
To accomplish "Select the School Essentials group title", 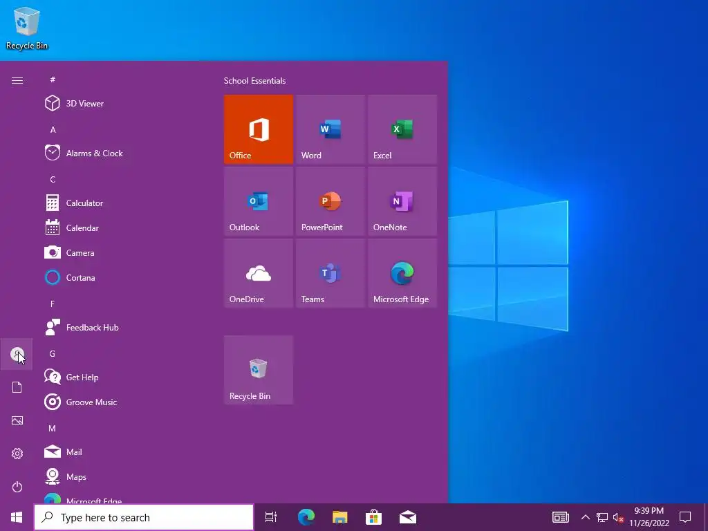I will [x=254, y=81].
